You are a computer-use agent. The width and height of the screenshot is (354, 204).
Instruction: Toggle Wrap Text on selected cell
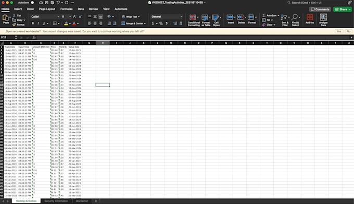(x=131, y=17)
